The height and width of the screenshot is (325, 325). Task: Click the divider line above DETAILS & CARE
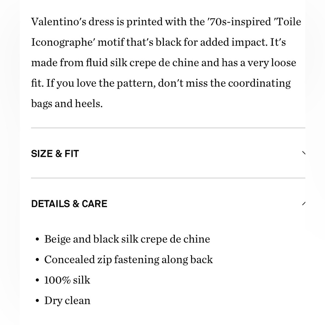point(168,178)
